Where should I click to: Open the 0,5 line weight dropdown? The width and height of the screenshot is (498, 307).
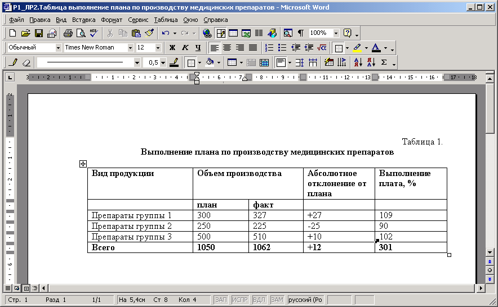tap(163, 62)
